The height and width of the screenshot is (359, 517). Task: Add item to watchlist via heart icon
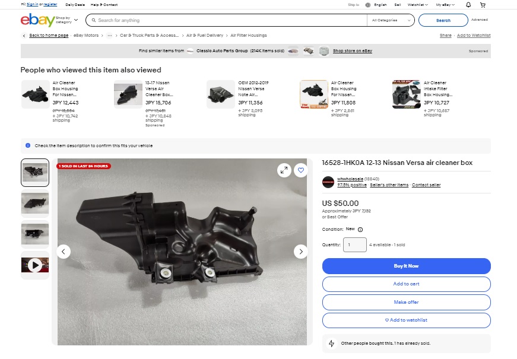[x=301, y=170]
